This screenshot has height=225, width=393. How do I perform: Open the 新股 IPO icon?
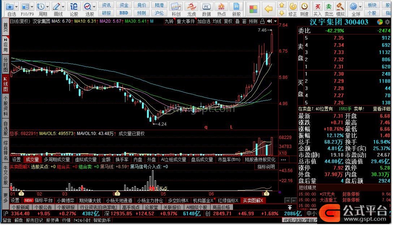[x=236, y=7]
